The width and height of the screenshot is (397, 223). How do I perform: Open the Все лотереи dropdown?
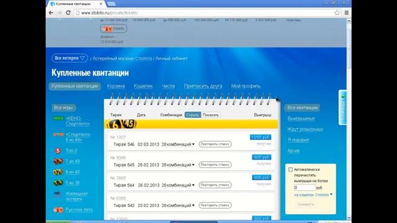(69, 58)
